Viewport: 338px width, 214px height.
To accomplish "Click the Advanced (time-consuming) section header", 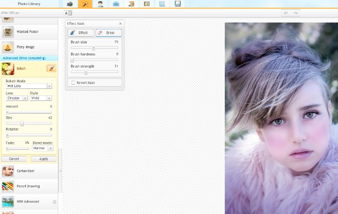I will 29,58.
